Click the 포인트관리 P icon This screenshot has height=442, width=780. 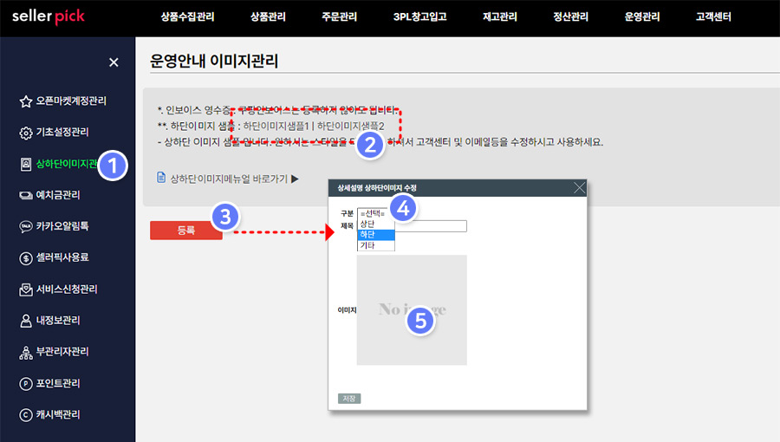26,383
